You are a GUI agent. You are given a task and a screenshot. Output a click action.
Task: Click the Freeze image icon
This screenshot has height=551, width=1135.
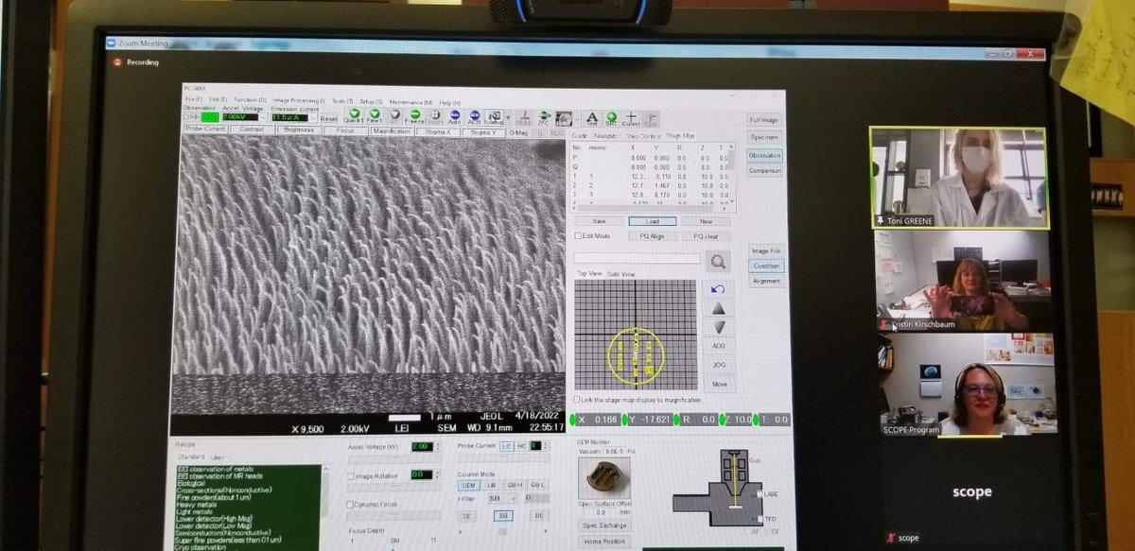point(414,116)
